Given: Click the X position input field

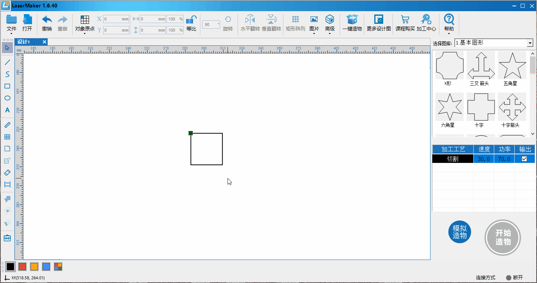Looking at the screenshot, I should click(x=116, y=19).
